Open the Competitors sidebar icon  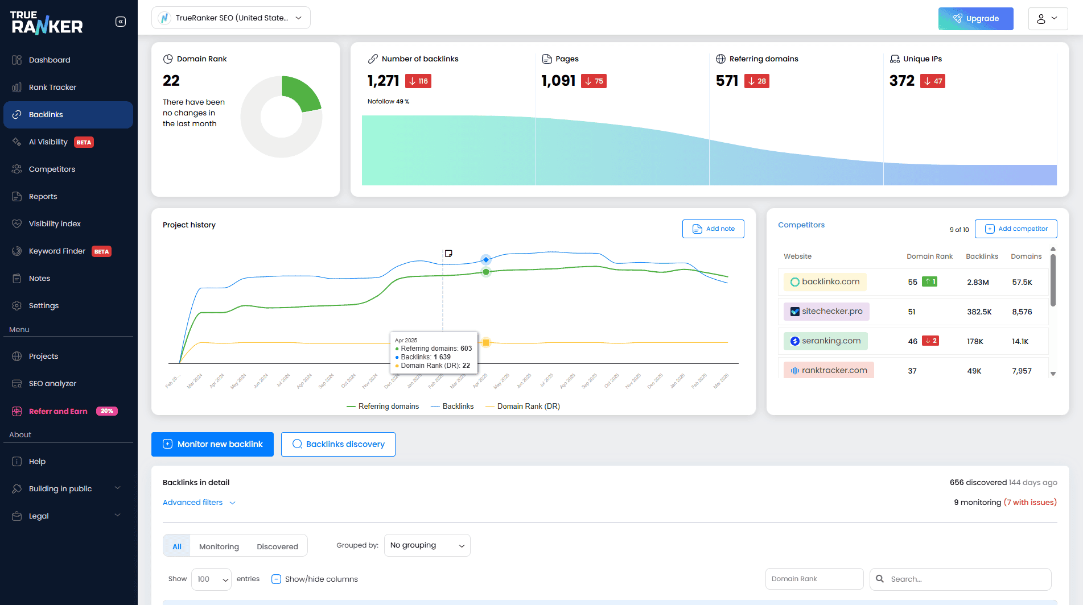[17, 169]
